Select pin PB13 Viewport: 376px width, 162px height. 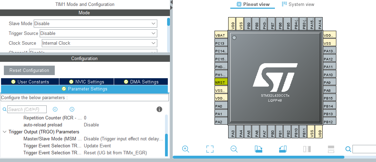tap(329, 114)
